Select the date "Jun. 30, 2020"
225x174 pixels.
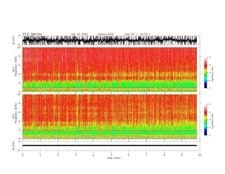point(79,34)
